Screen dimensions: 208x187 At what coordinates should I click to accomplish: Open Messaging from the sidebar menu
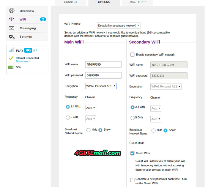(28, 28)
